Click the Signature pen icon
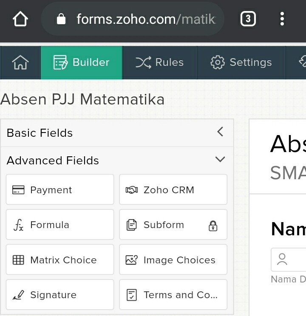The image size is (306, 316). coord(18,295)
